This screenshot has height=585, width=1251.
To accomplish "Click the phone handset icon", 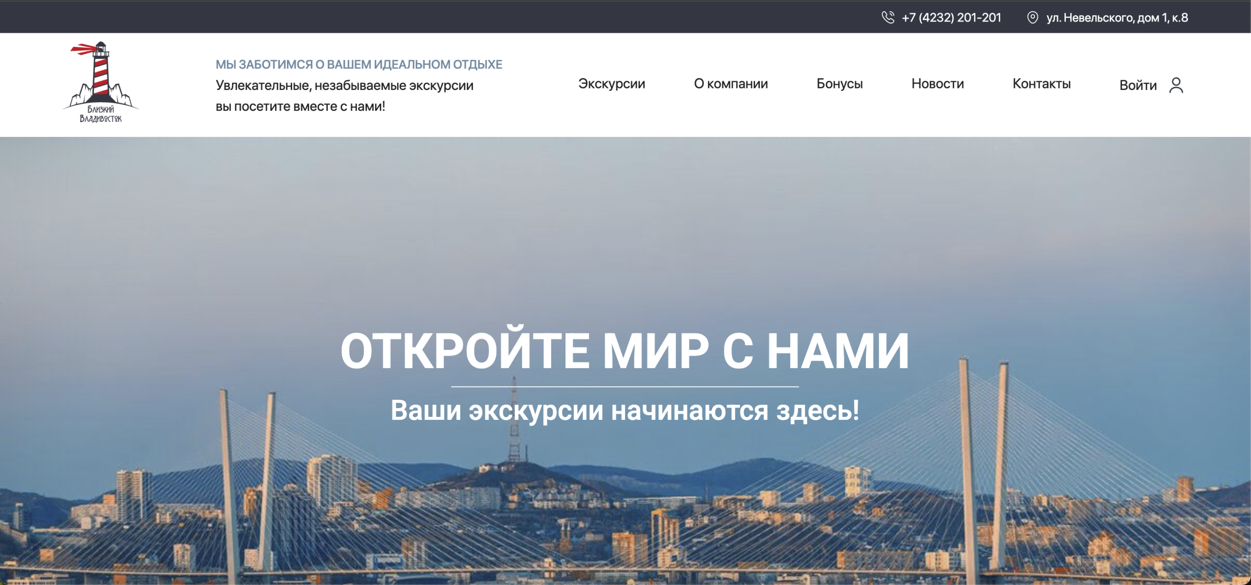I will click(x=887, y=18).
